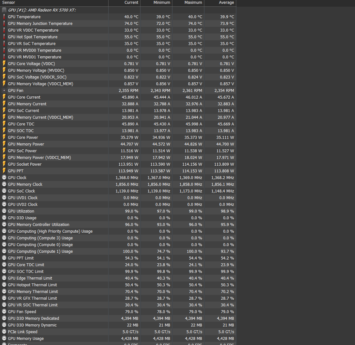Image resolution: width=355 pixels, height=345 pixels.
Task: Click the round icon for PCIe Link Speed
Action: pos(4,332)
